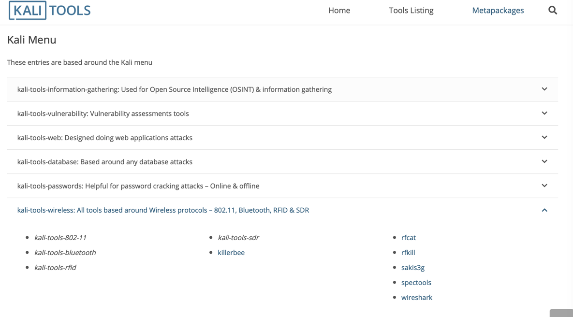The width and height of the screenshot is (573, 317).
Task: Click kali-tools-passwords row title
Action: coord(138,186)
